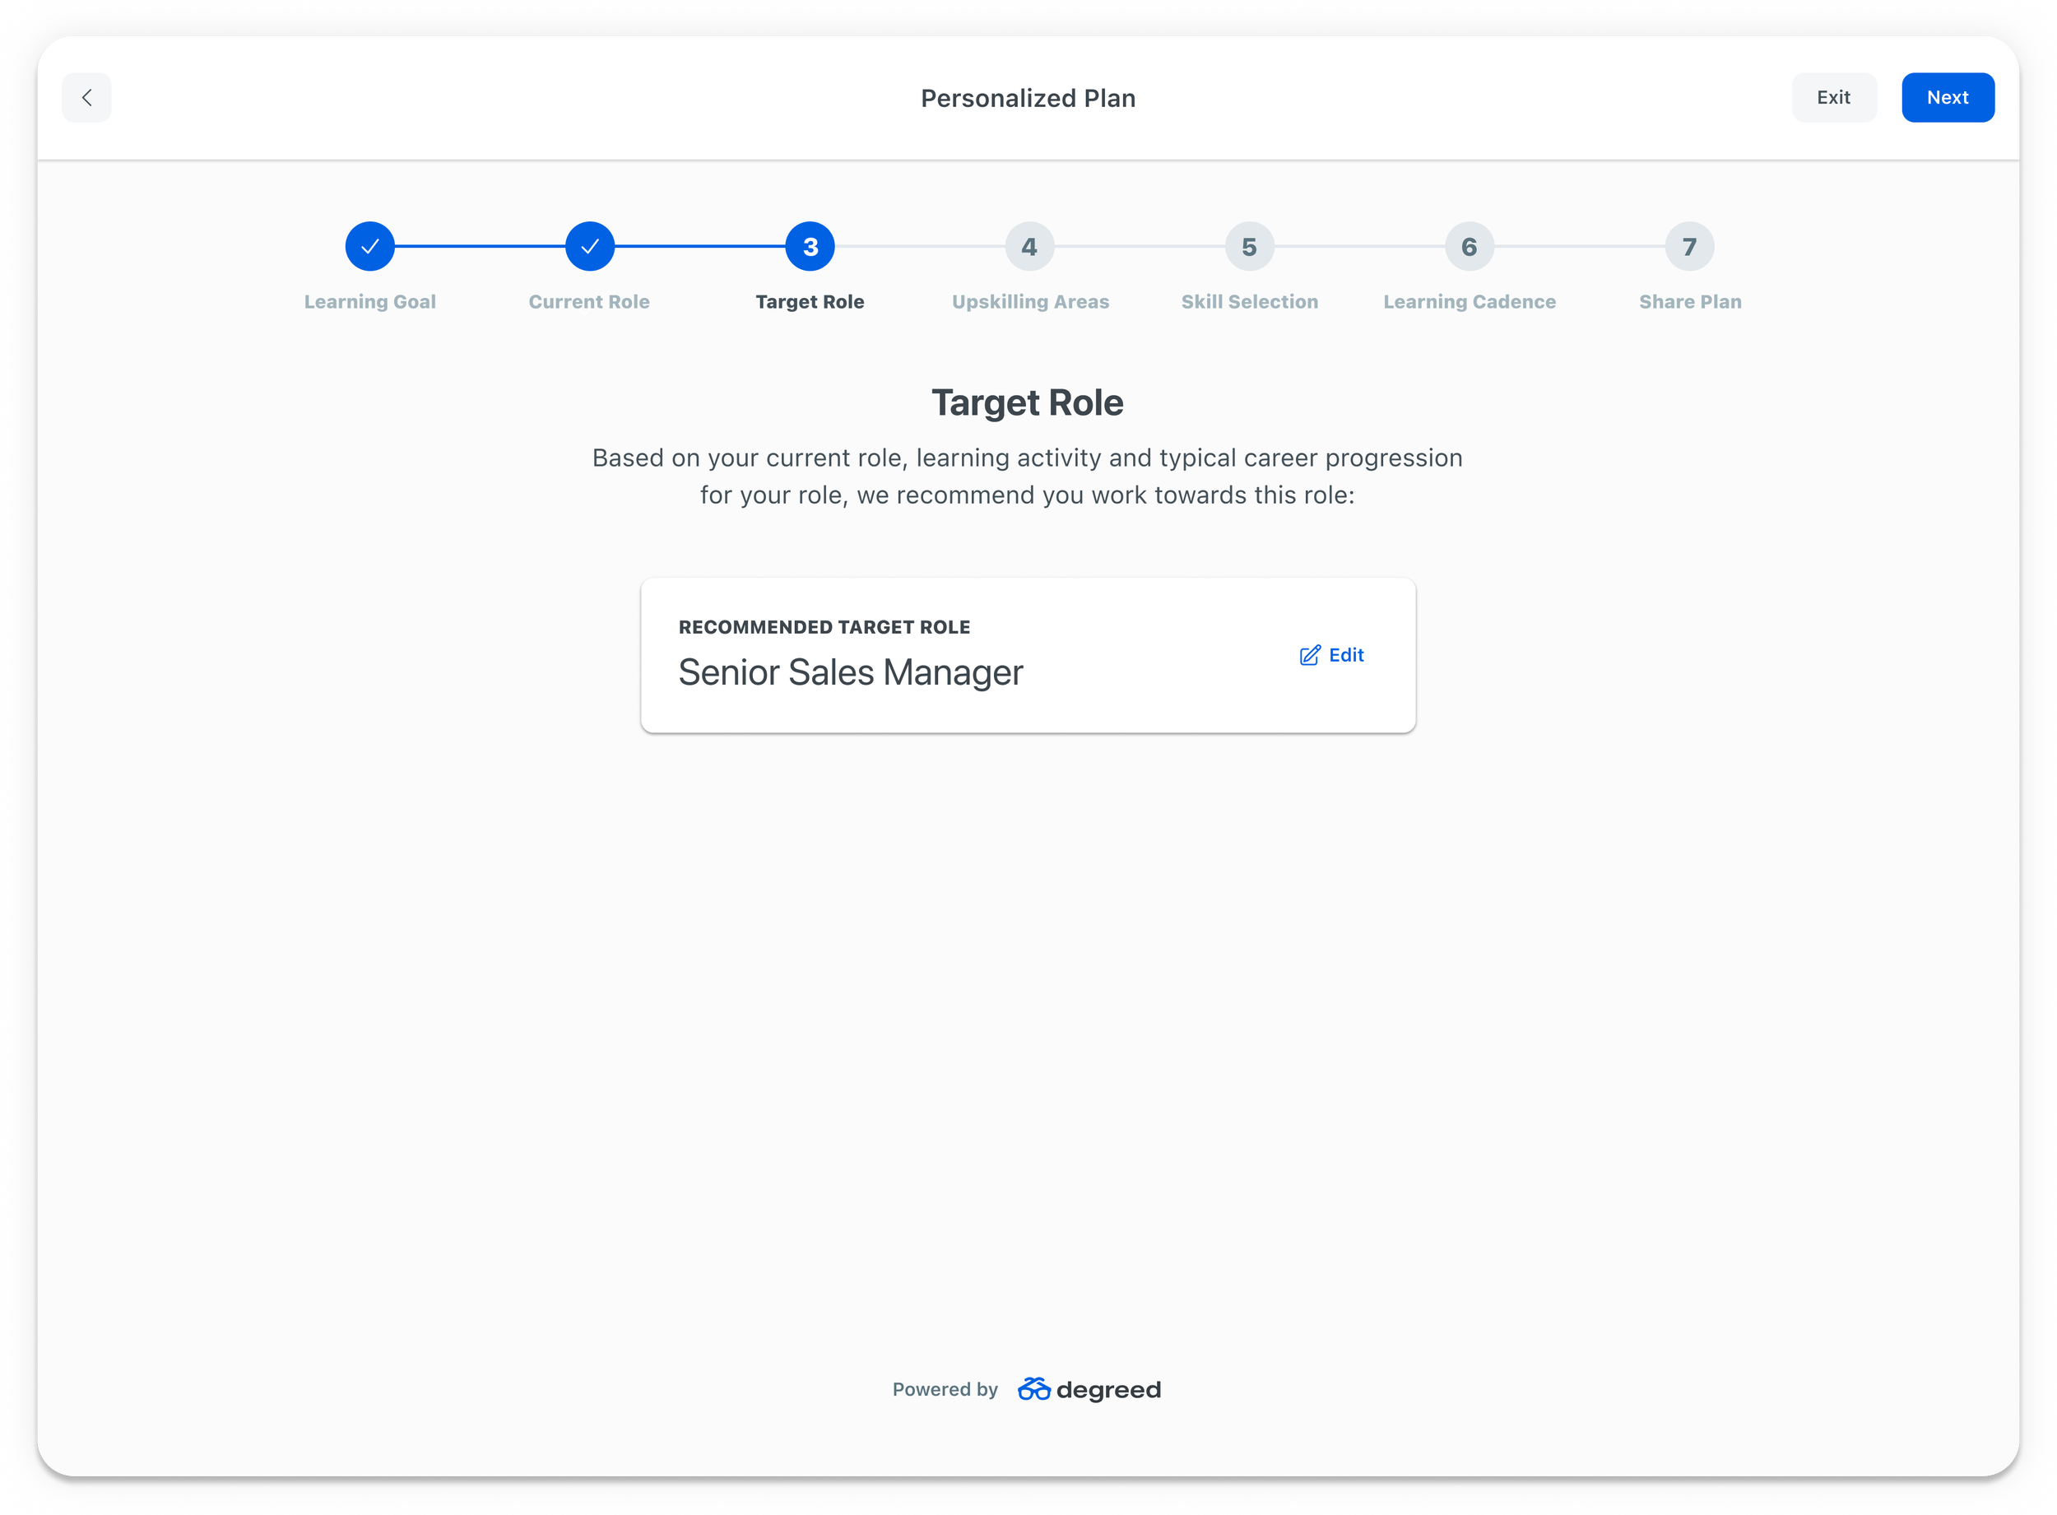Select the Skill Selection step label

coord(1249,302)
